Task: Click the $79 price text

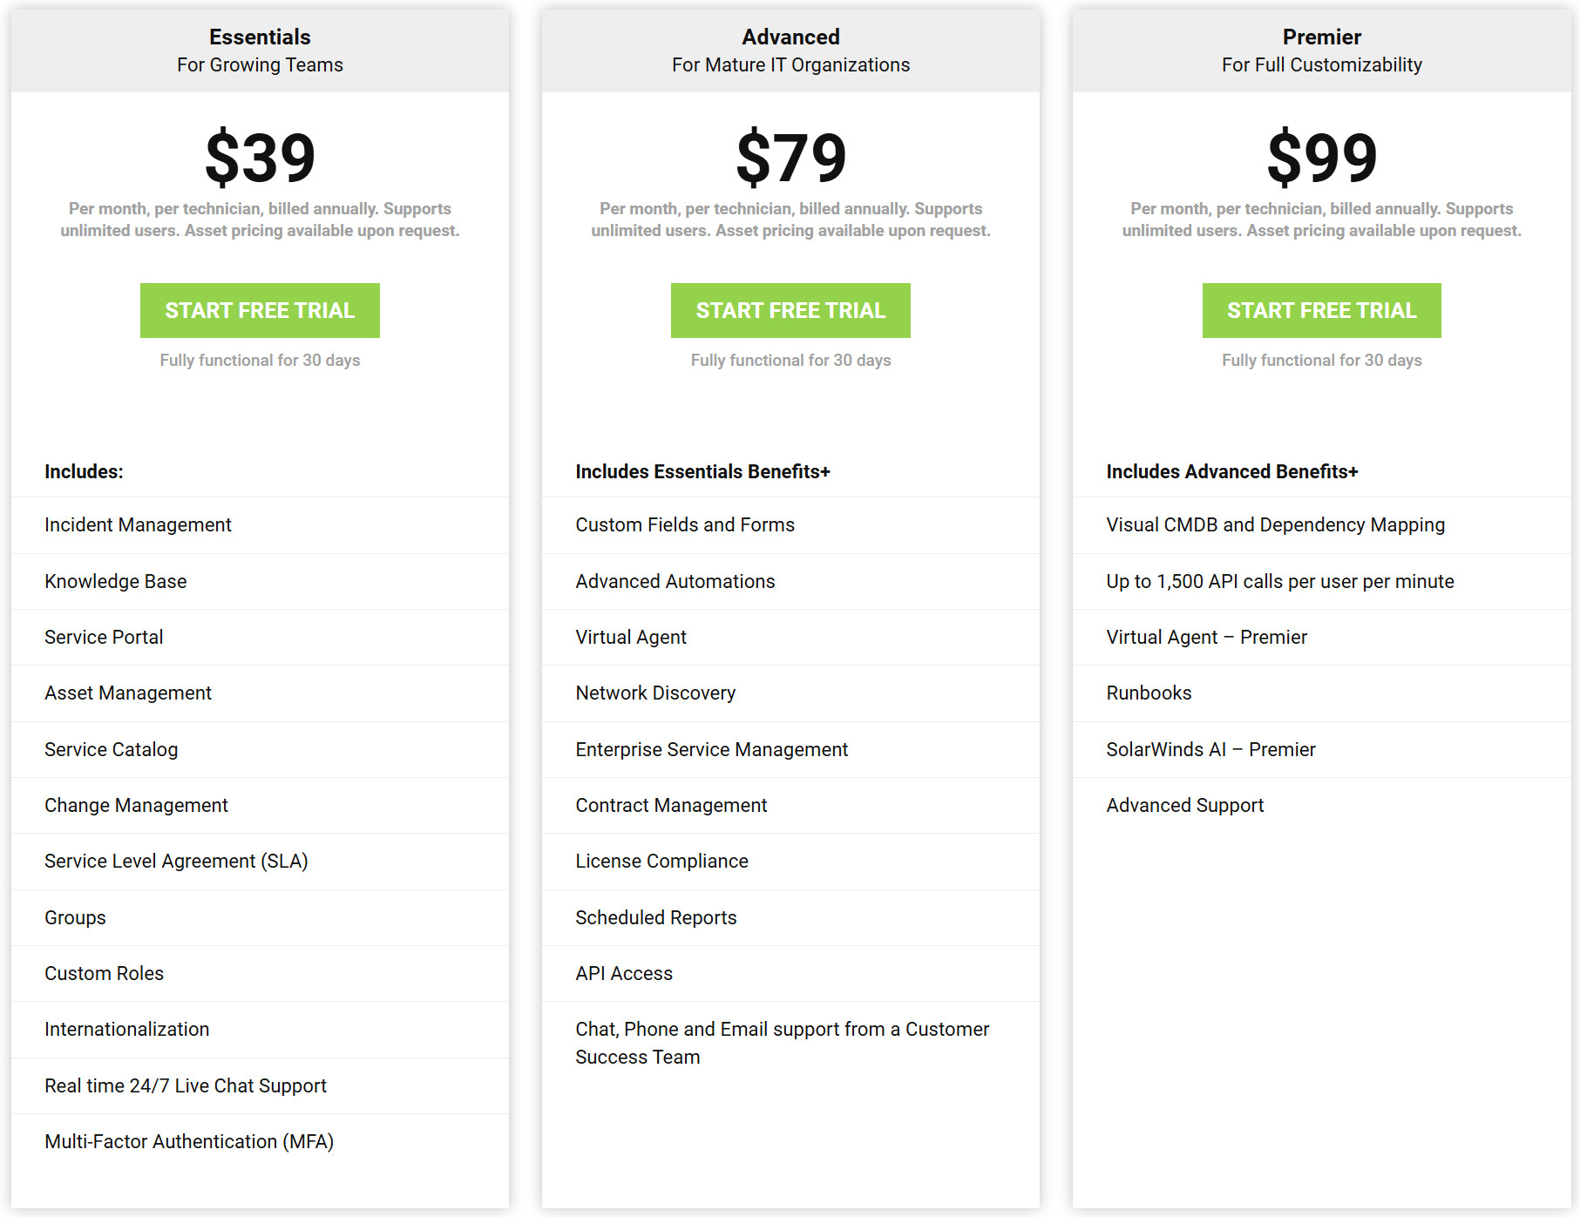Action: [790, 158]
